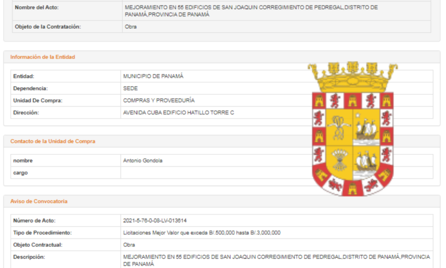Click the 'nombre' label in contact section

23,161
